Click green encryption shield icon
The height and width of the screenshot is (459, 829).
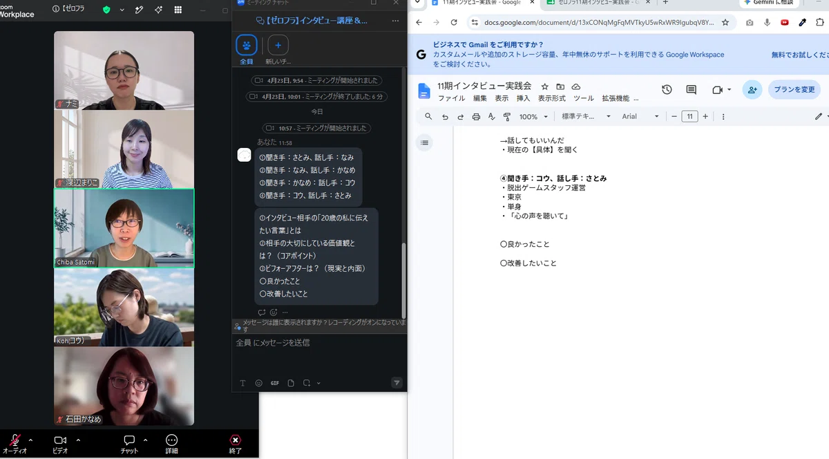point(106,10)
